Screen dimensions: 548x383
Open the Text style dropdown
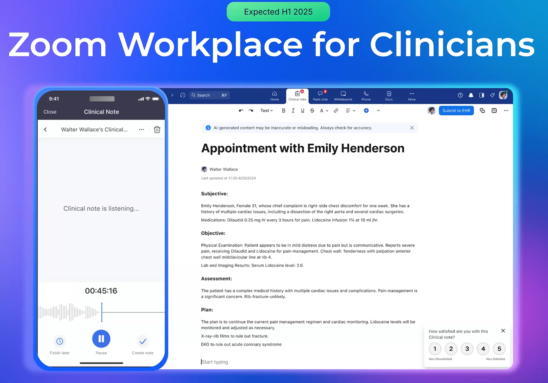coord(267,111)
